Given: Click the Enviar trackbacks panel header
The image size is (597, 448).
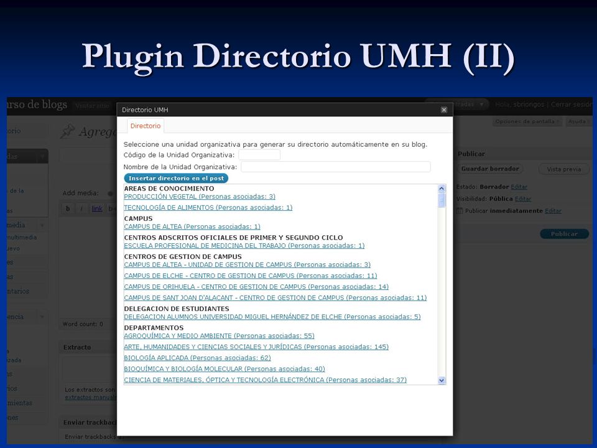Looking at the screenshot, I should pos(88,422).
